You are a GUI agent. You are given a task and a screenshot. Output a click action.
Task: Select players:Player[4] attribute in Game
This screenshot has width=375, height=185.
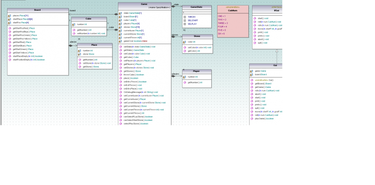pyautogui.click(x=132, y=24)
